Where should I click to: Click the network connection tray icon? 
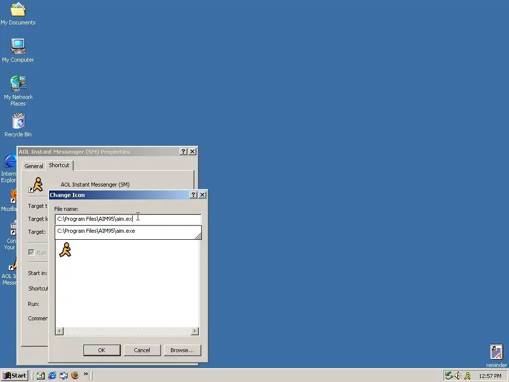point(449,376)
